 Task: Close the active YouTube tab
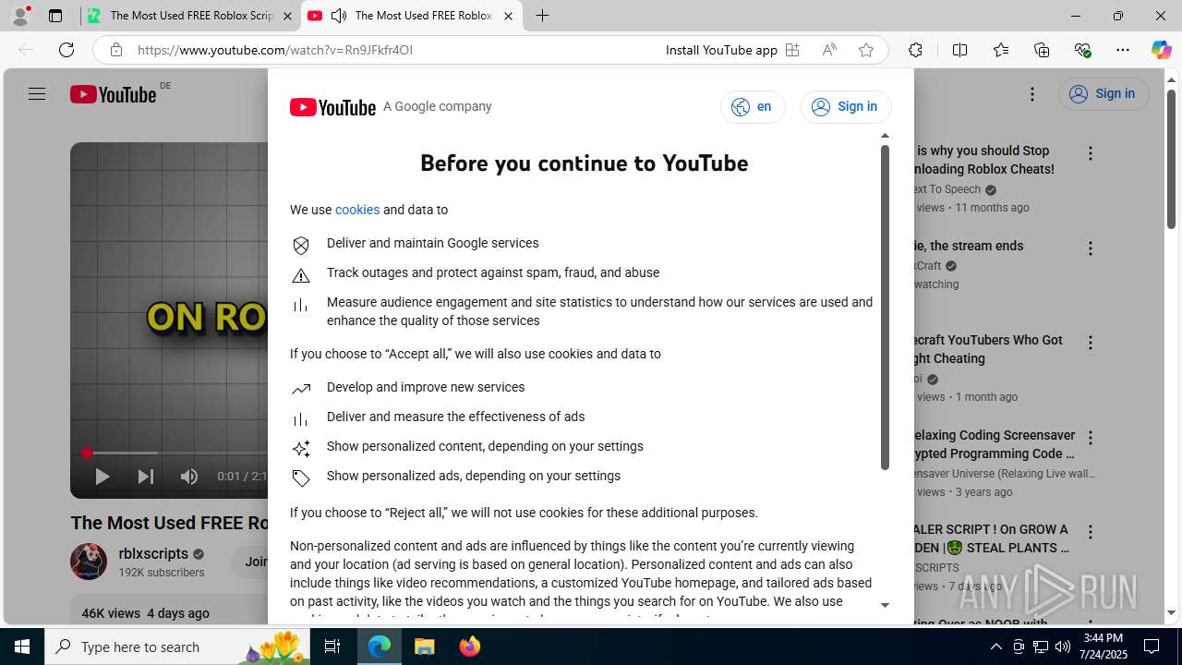pos(508,16)
